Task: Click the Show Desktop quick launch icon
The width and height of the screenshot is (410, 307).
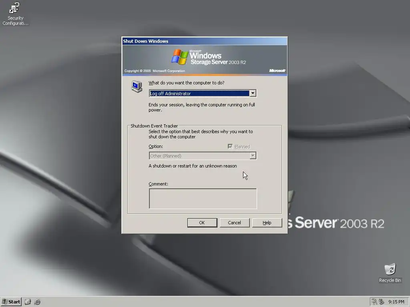Action: (x=28, y=302)
